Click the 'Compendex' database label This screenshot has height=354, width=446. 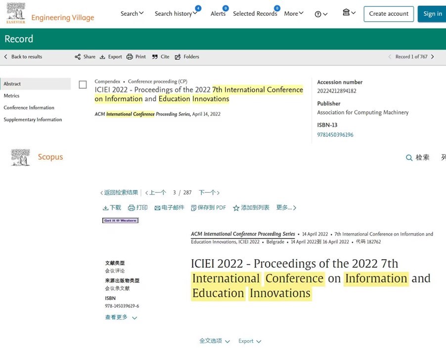pos(107,81)
